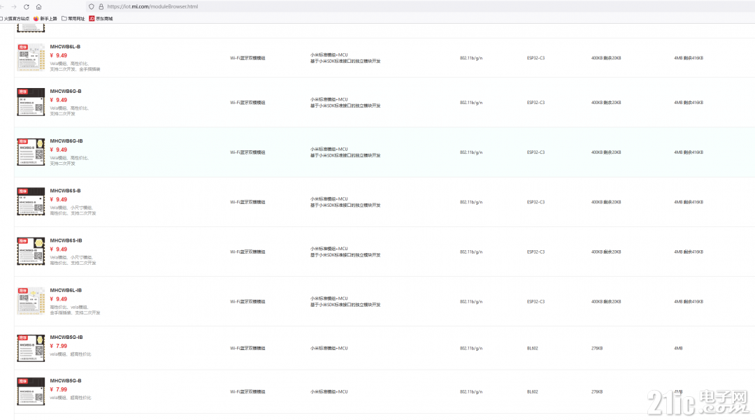Click ESP32-C3 chip cell in MHCWB6L-B row

tap(535, 58)
